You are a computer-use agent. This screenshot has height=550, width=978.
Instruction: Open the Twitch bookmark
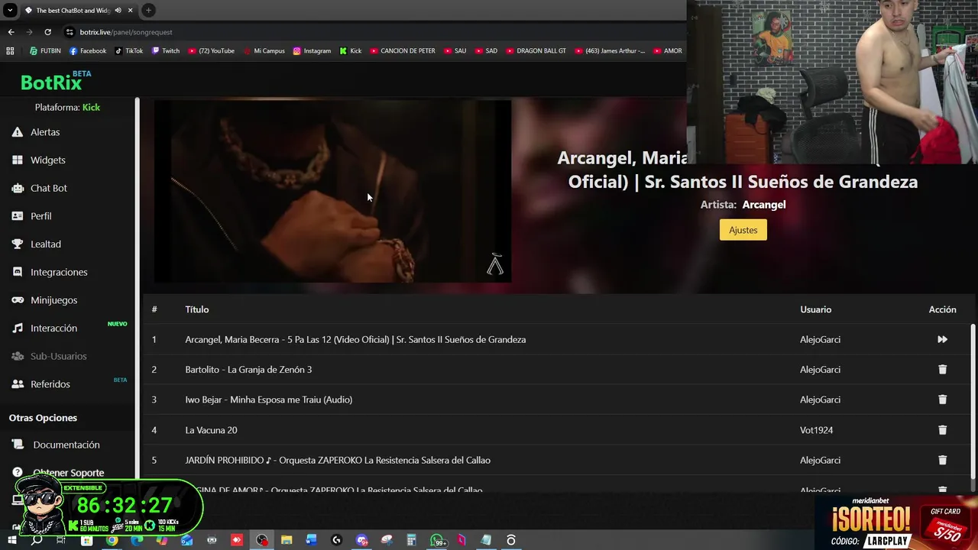click(165, 51)
